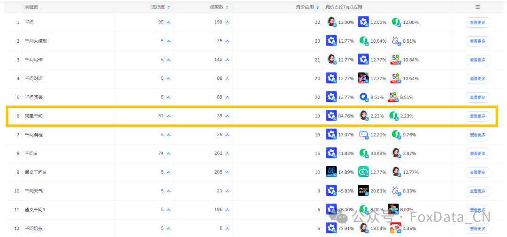The image size is (507, 237).
Task: Click 查看更多 for keyword 千问编程
Action: pyautogui.click(x=477, y=135)
